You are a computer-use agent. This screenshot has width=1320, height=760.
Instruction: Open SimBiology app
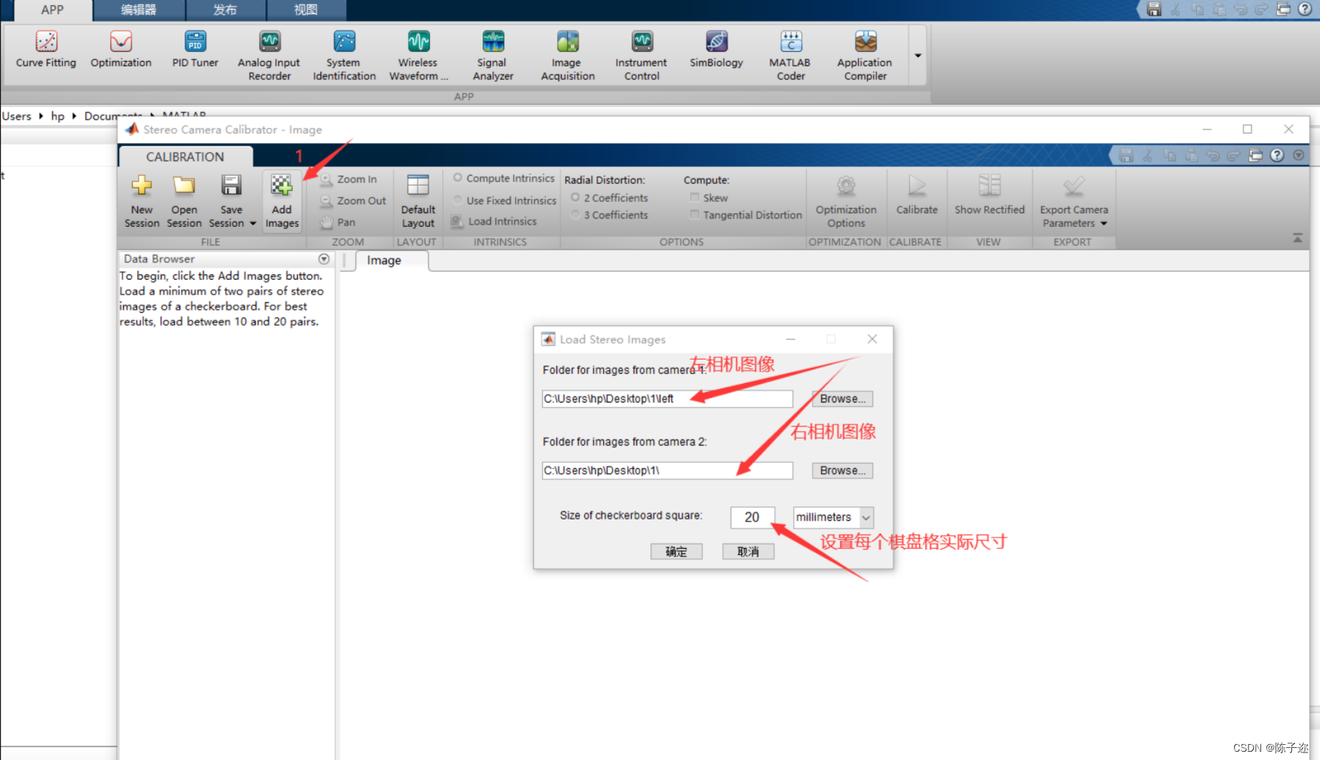[716, 51]
